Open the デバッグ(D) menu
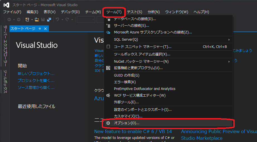The height and width of the screenshot is (142, 257). [70, 12]
